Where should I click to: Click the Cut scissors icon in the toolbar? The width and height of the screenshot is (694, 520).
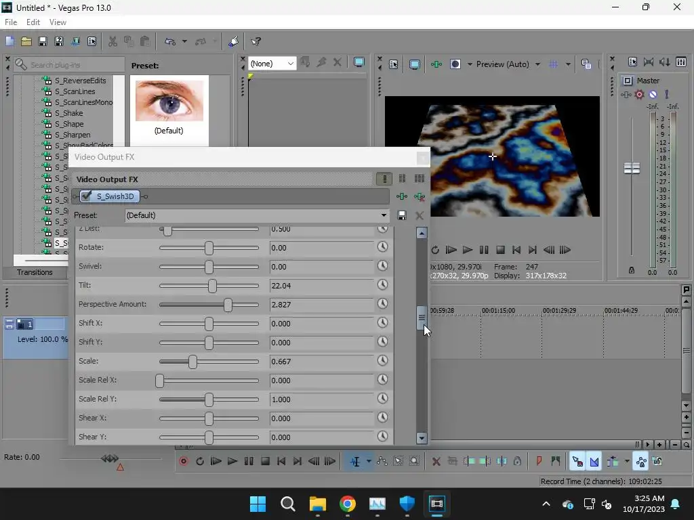[113, 41]
